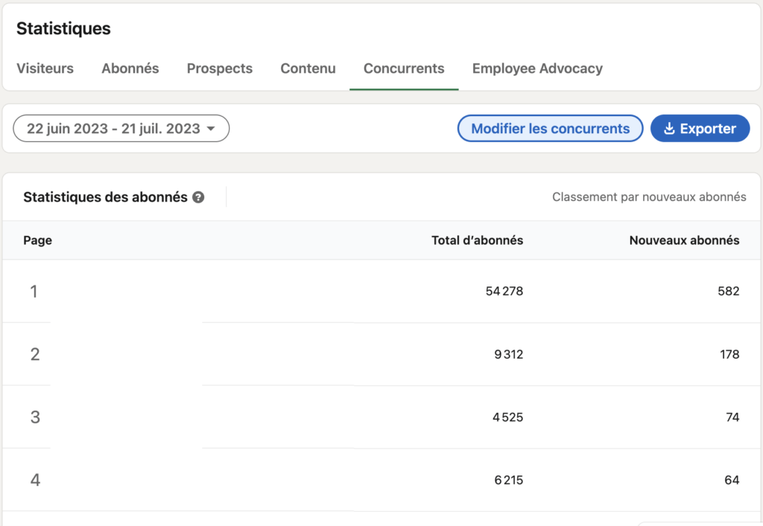Select the Concurrents tab

pos(404,68)
